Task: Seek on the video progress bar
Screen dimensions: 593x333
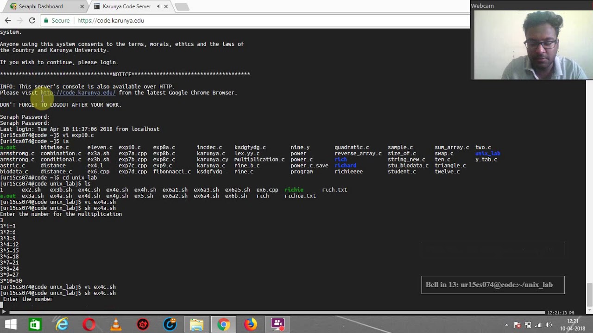Action: [x=276, y=313]
